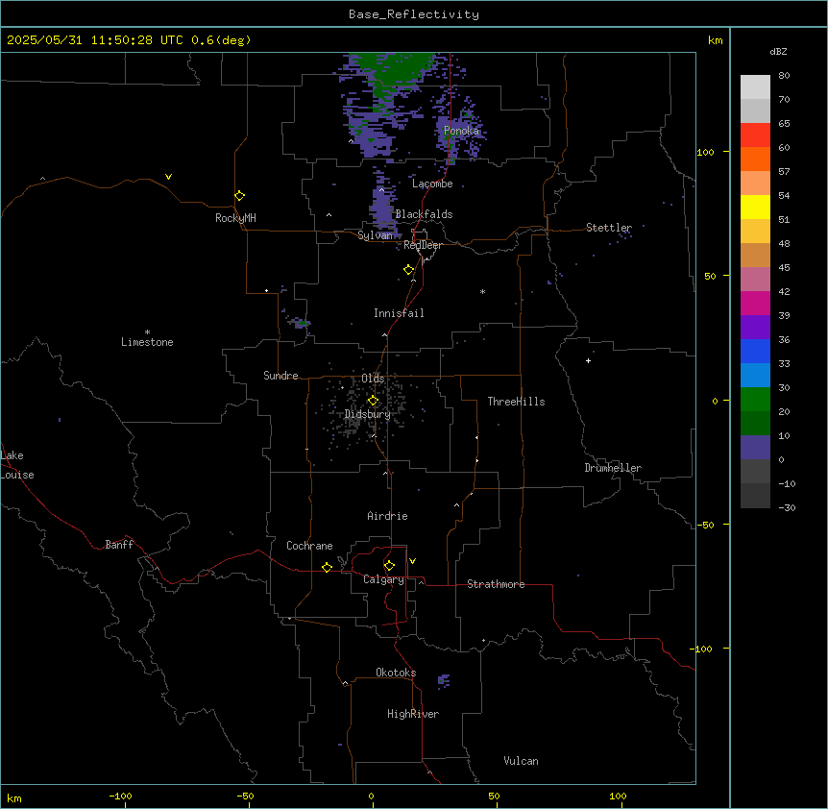Click the violet purple swatch in dBZ legend
The image size is (828, 809).
[755, 327]
